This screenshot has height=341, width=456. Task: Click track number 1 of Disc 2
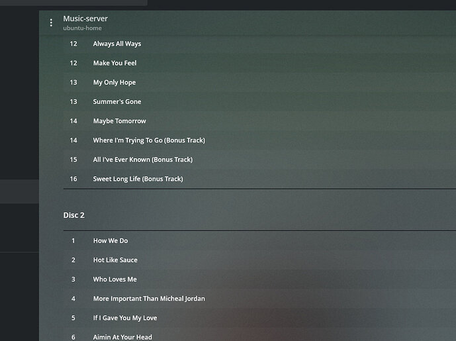[73, 240]
